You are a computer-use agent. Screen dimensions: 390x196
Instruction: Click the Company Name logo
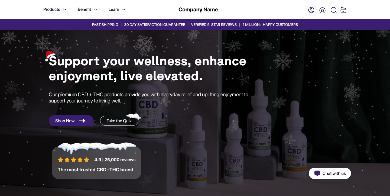click(x=198, y=10)
